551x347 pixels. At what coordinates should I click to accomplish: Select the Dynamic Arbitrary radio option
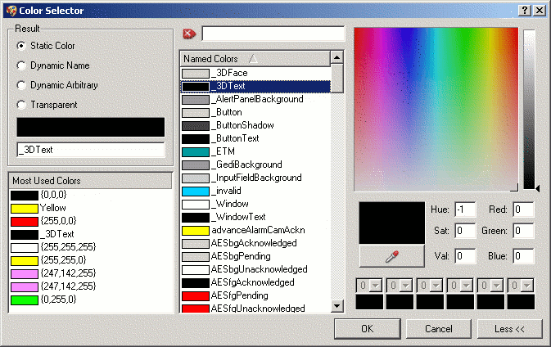coord(21,85)
